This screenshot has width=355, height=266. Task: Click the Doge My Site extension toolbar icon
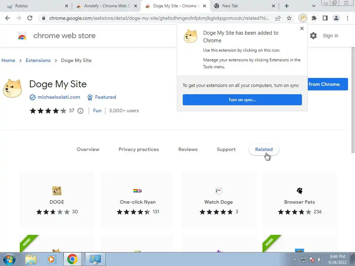pos(303,18)
